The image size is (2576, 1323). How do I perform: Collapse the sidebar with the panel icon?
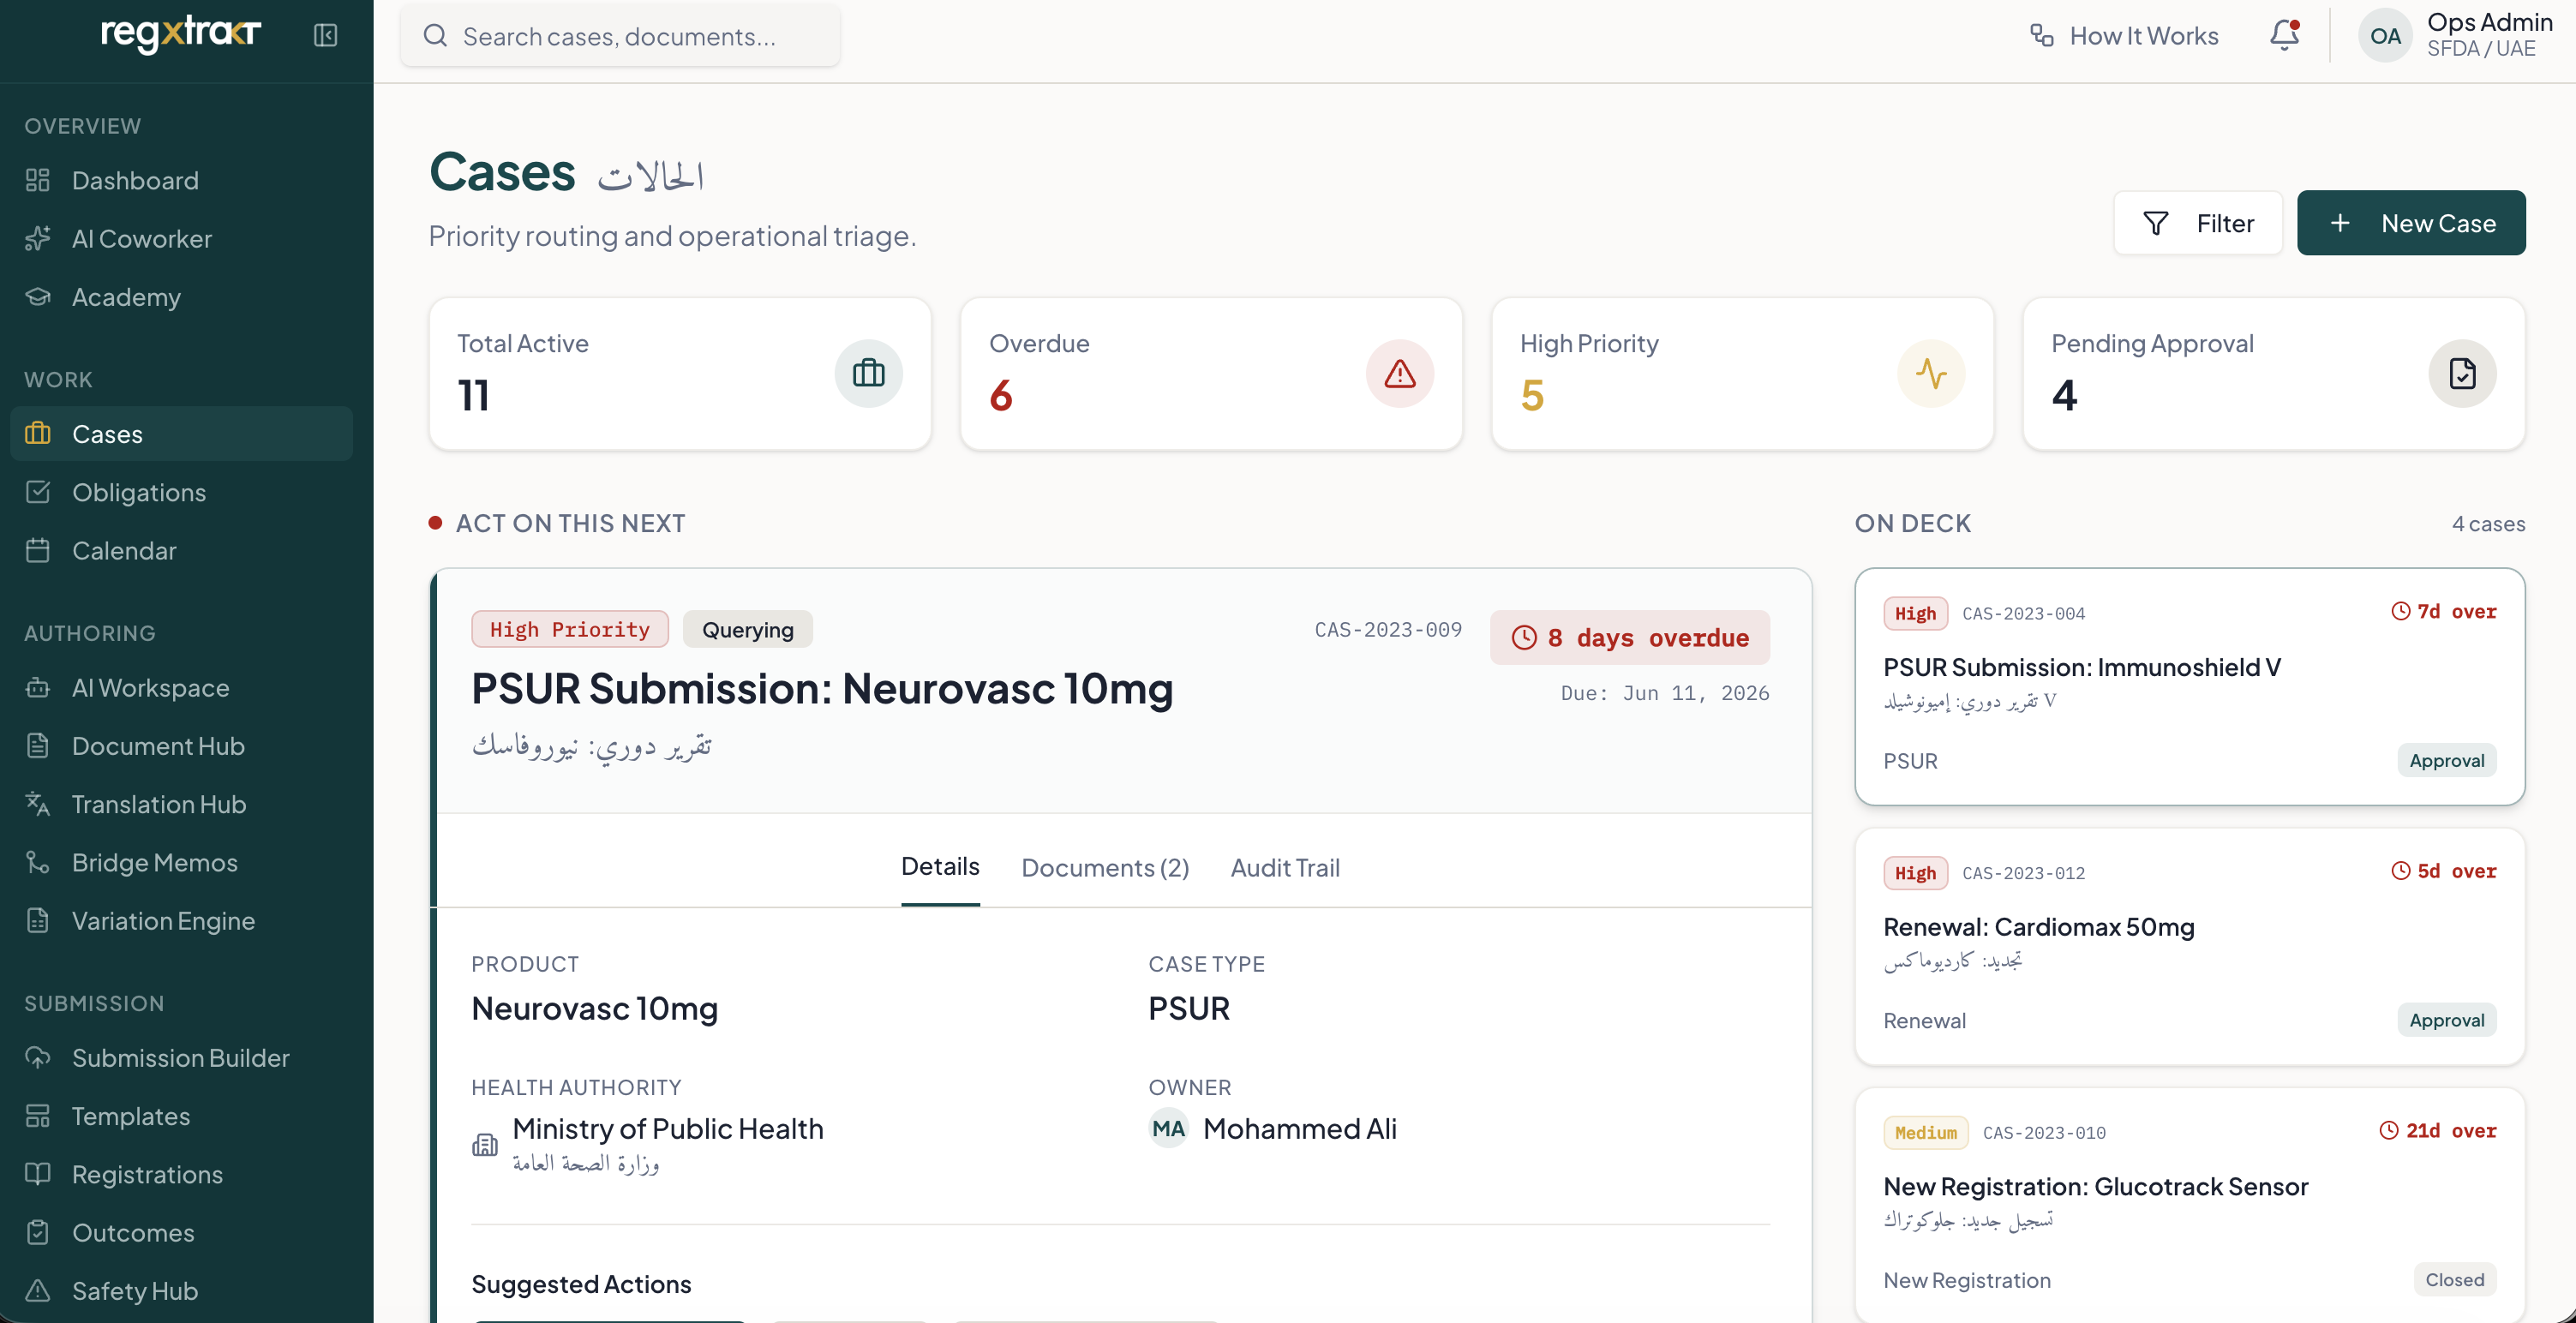point(325,35)
